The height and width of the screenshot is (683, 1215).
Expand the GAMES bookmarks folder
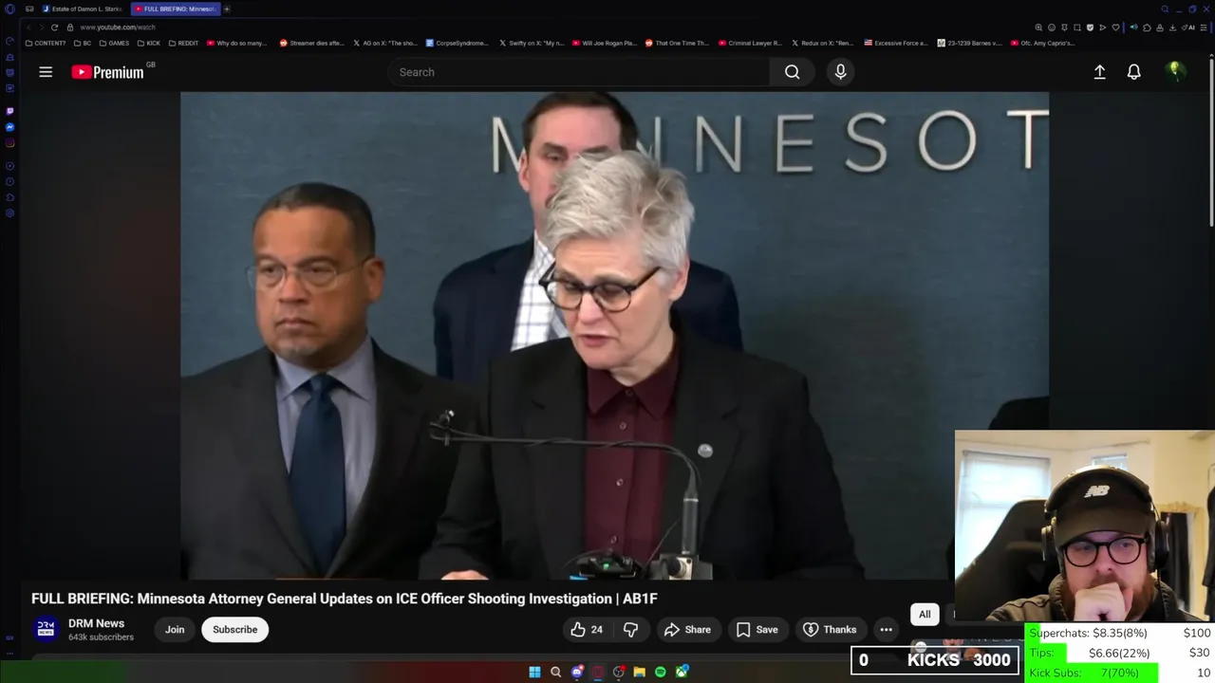click(114, 43)
